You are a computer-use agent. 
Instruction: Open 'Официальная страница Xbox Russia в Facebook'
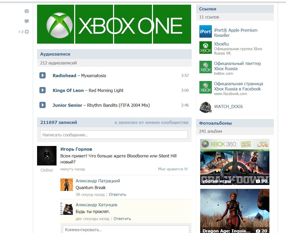pyautogui.click(x=238, y=86)
